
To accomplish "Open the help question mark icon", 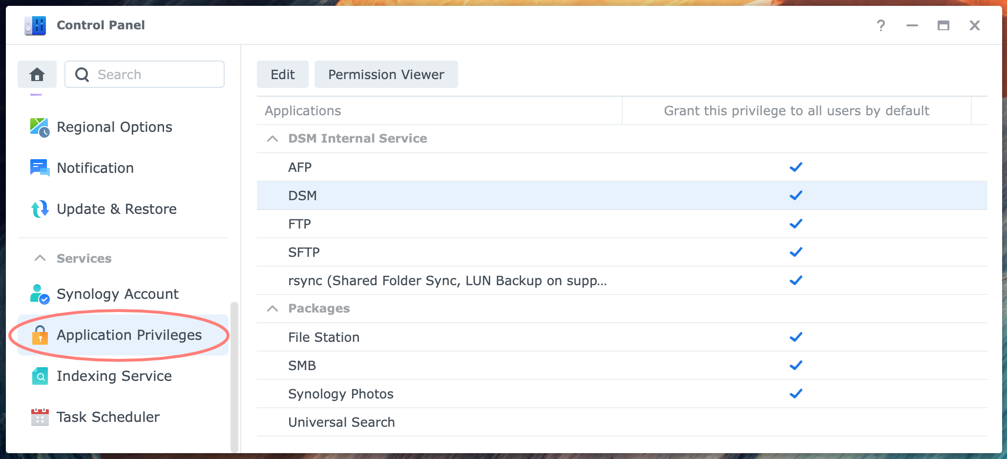I will click(x=881, y=25).
